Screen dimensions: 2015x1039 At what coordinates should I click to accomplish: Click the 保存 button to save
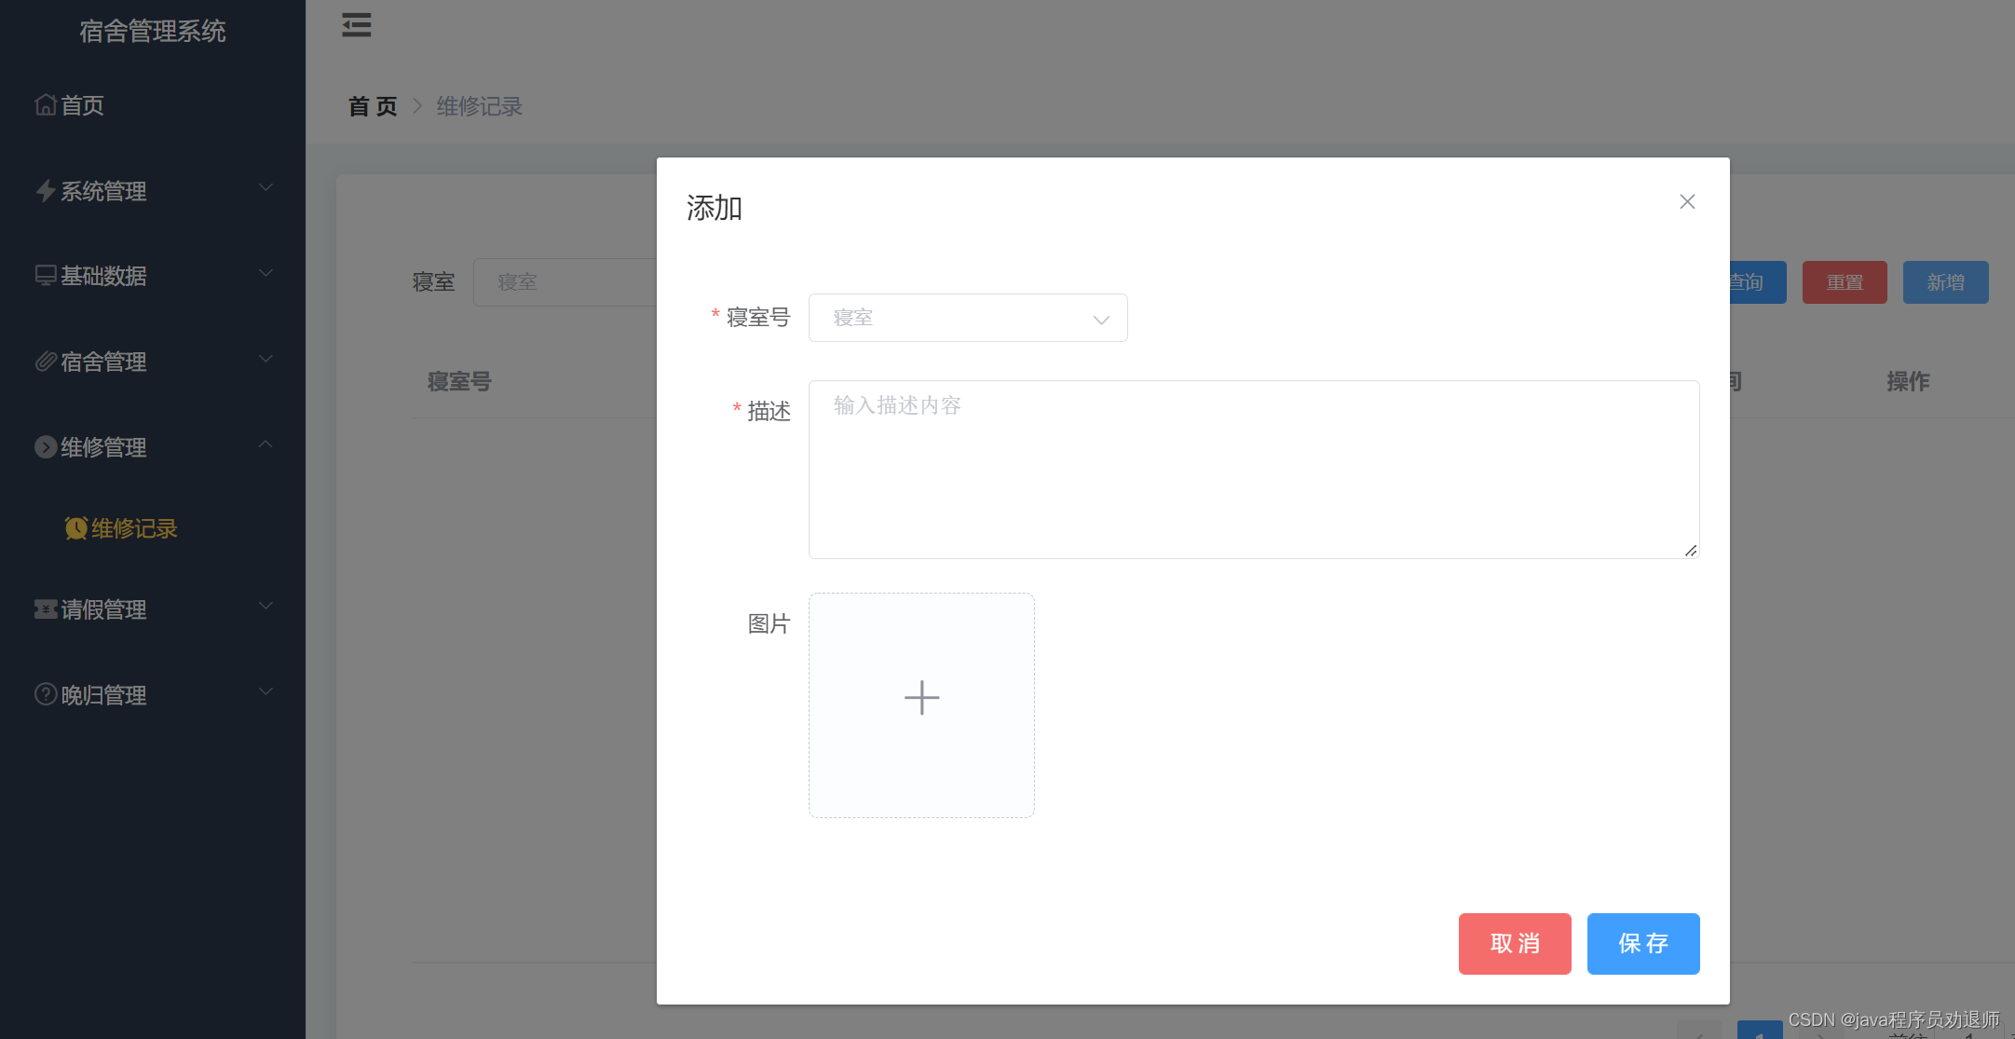(x=1642, y=944)
